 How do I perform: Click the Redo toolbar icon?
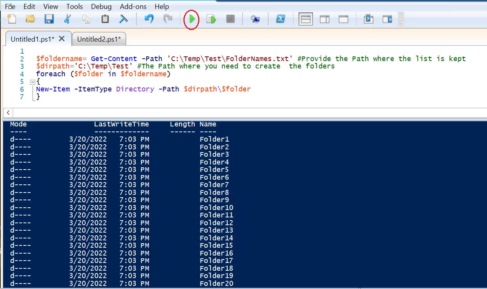(x=167, y=19)
